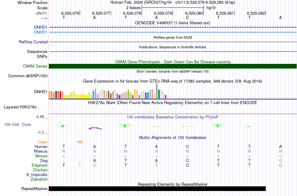The height and width of the screenshot is (196, 297).
Task: Click the black RepeatMasker element bar
Action: 157,189
